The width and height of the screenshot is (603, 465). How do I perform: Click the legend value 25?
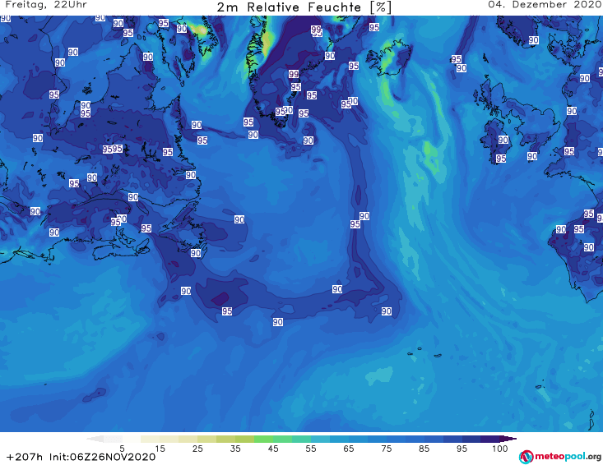(197, 449)
